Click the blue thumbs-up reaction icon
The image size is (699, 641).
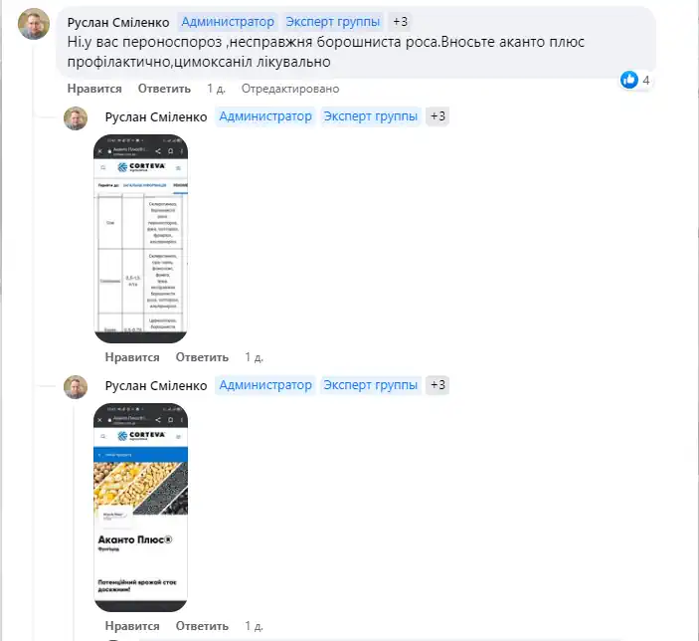click(629, 80)
